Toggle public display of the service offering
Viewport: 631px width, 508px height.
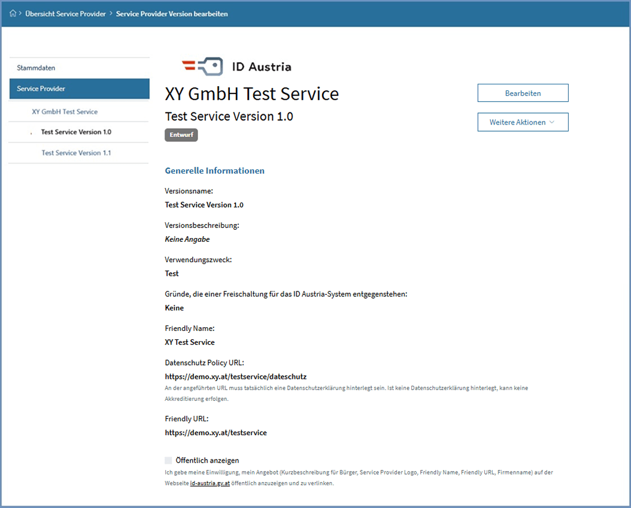coord(168,461)
